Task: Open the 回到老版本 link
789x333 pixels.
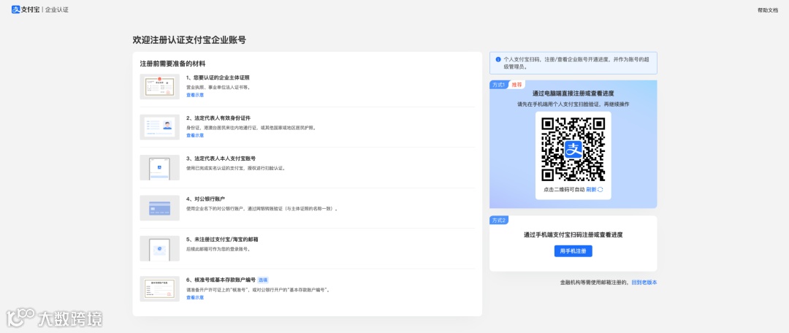Action: tap(644, 282)
